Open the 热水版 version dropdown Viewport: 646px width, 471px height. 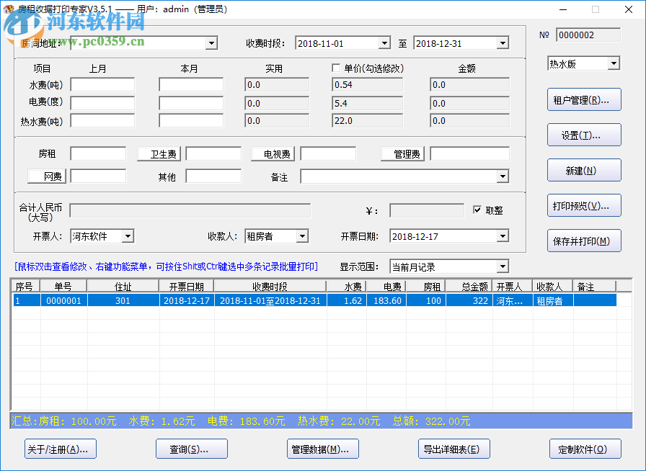[614, 63]
